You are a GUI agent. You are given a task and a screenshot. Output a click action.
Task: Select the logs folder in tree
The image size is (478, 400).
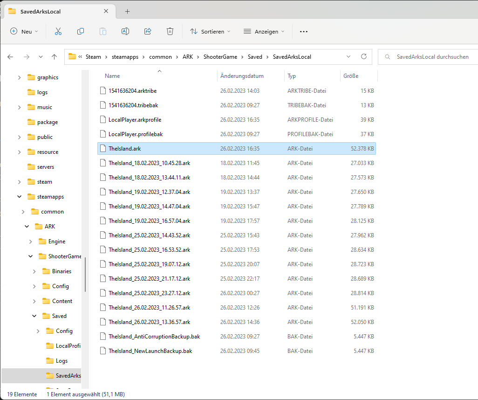42,92
